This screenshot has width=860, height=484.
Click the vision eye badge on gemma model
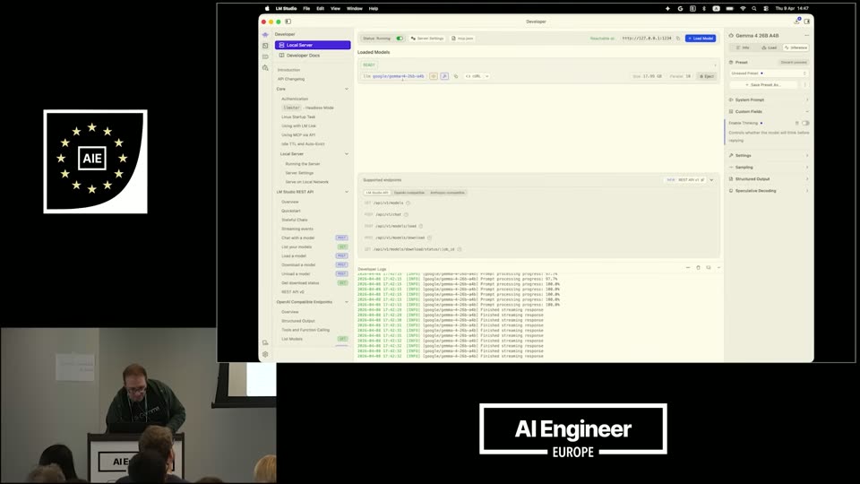(x=434, y=76)
